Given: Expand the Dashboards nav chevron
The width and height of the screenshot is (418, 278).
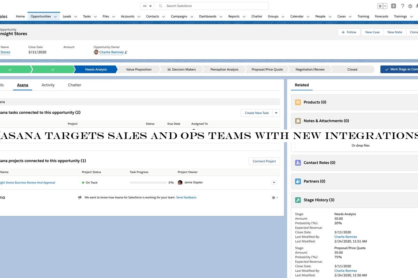Looking at the screenshot, I should coord(221,16).
